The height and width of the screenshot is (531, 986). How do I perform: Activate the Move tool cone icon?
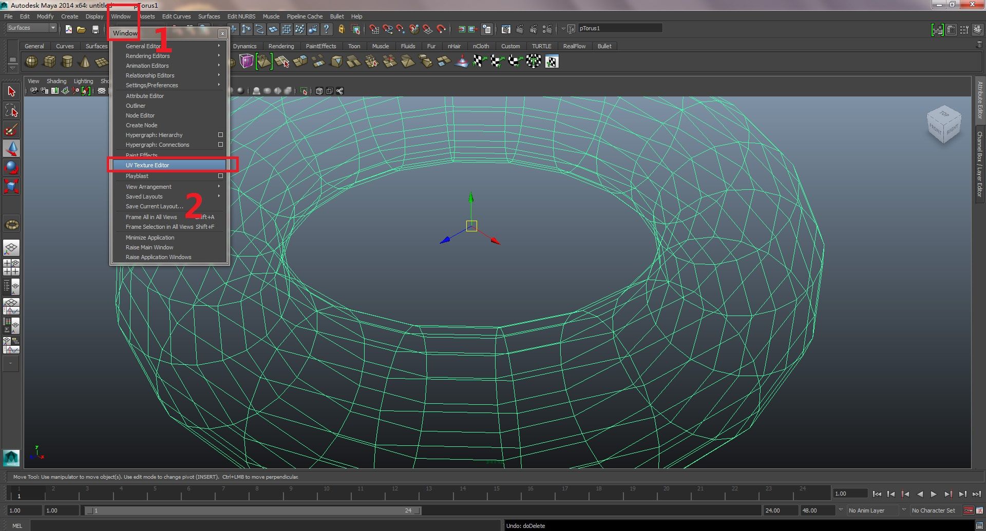[x=11, y=148]
